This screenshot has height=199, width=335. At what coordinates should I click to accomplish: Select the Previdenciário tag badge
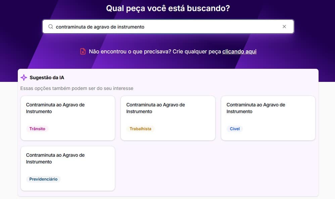tap(43, 179)
